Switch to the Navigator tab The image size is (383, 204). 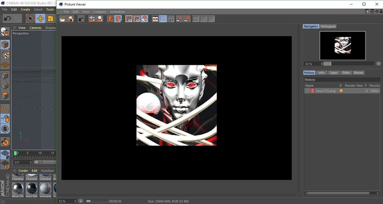(x=311, y=26)
